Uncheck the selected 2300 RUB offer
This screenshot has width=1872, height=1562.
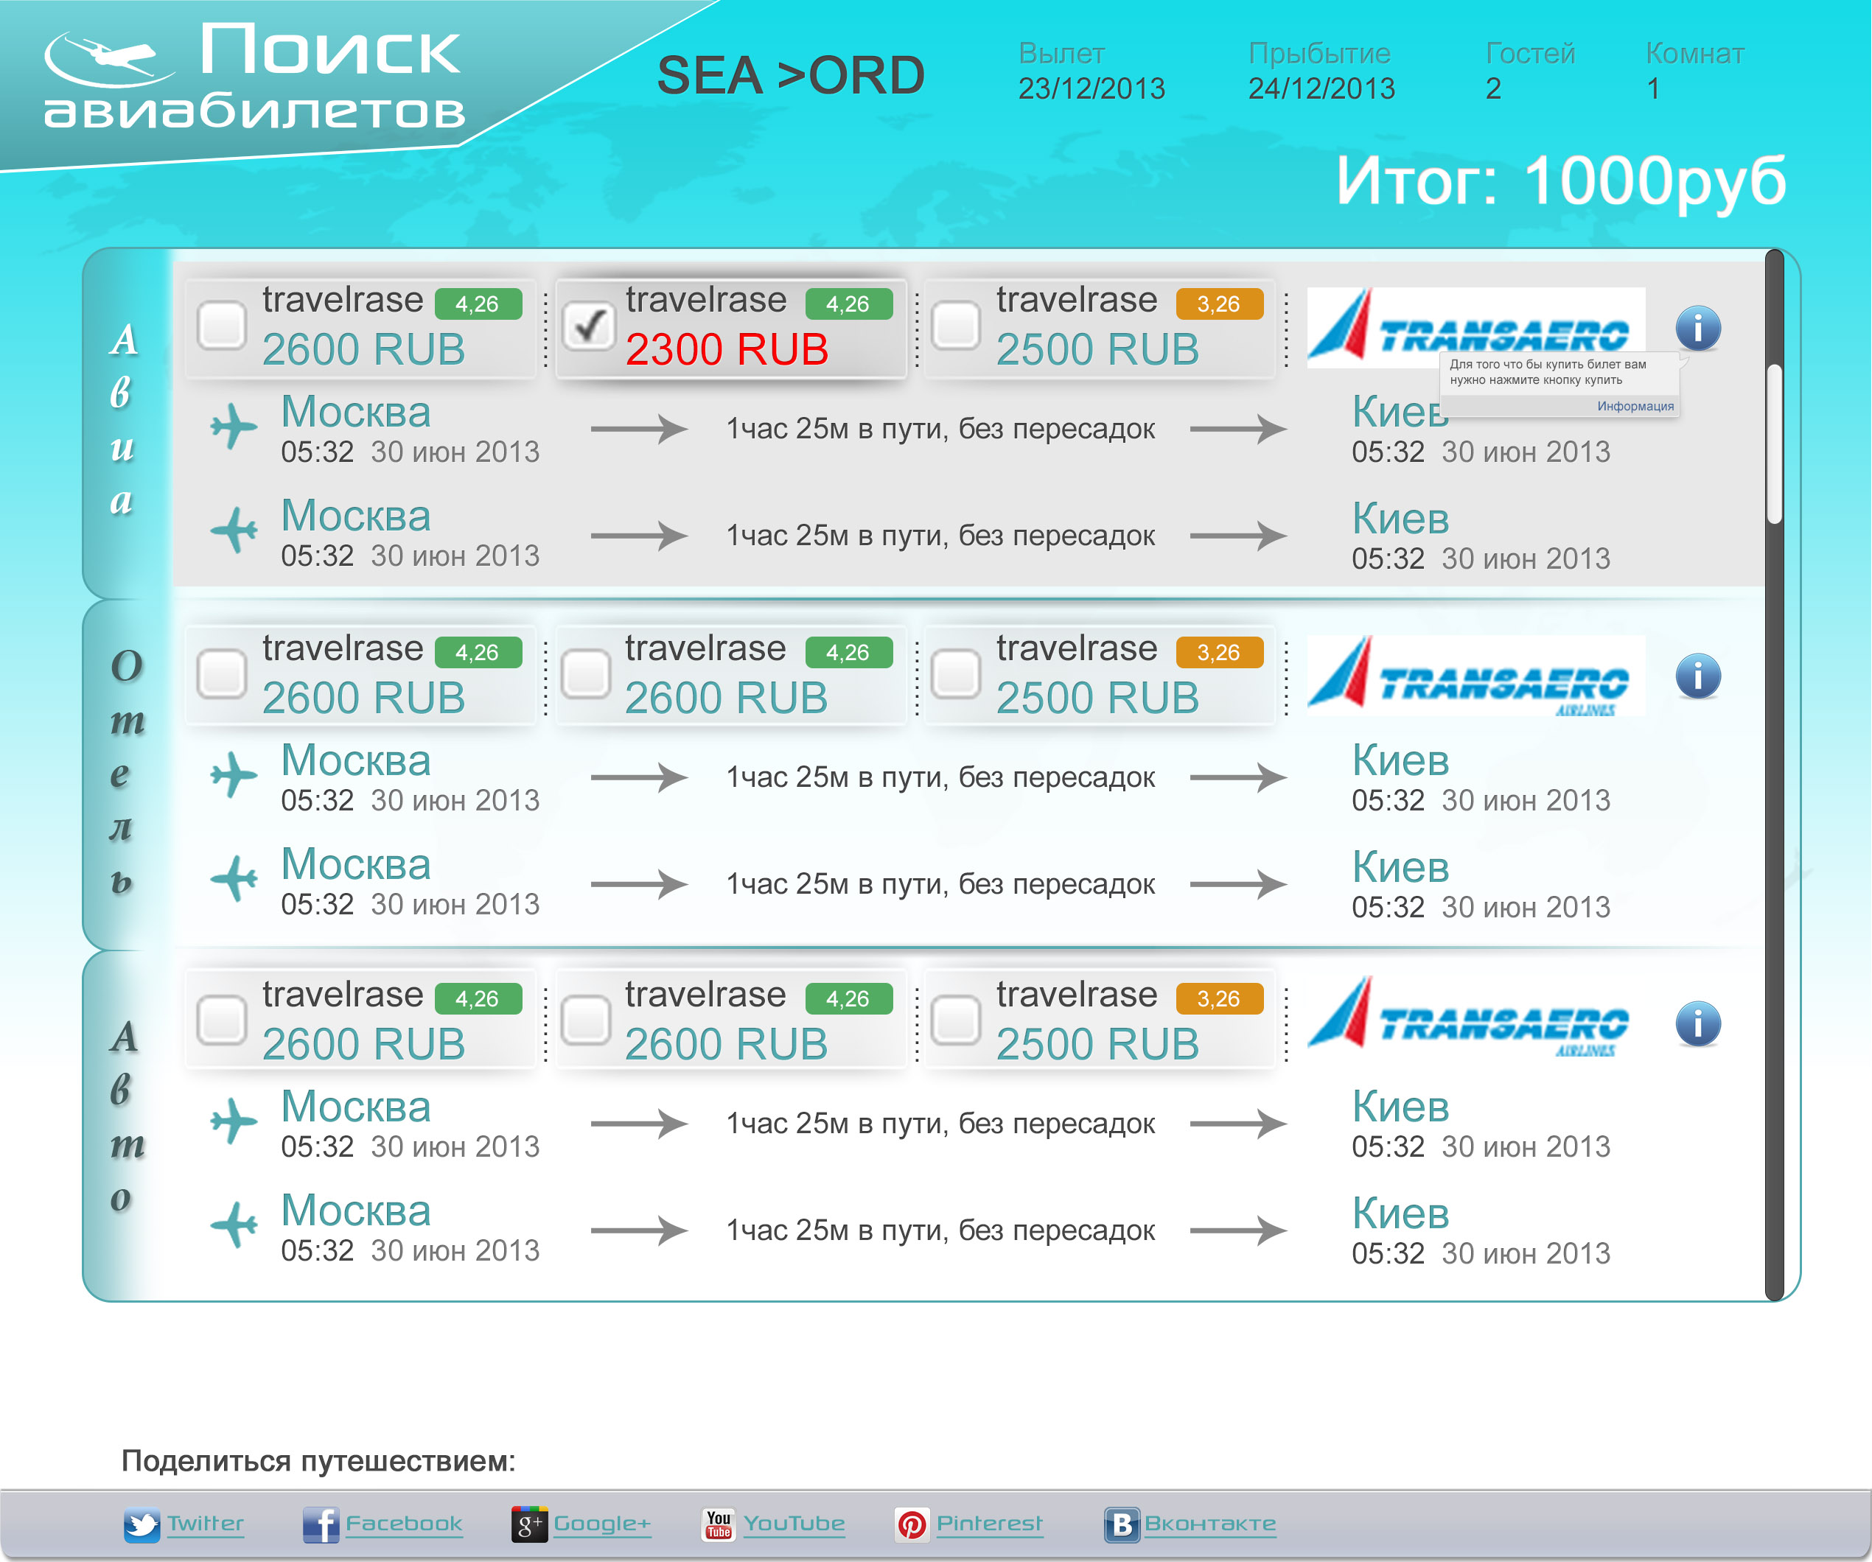[x=588, y=326]
